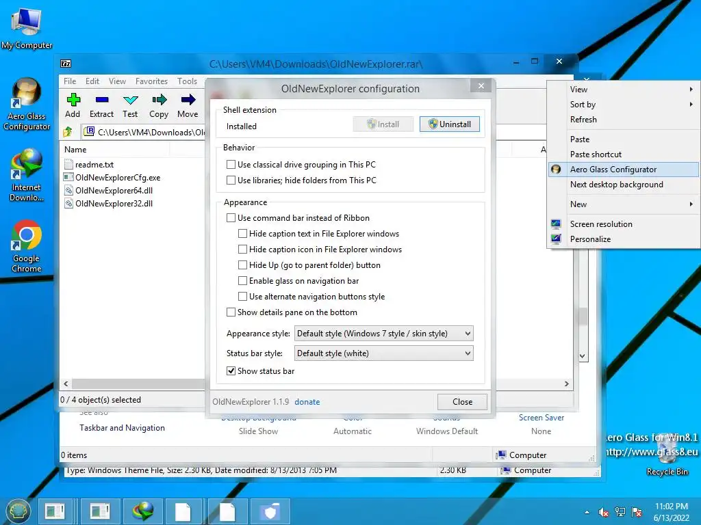Enable Use libraries; hide folders checkbox
The image size is (701, 525).
coord(231,180)
